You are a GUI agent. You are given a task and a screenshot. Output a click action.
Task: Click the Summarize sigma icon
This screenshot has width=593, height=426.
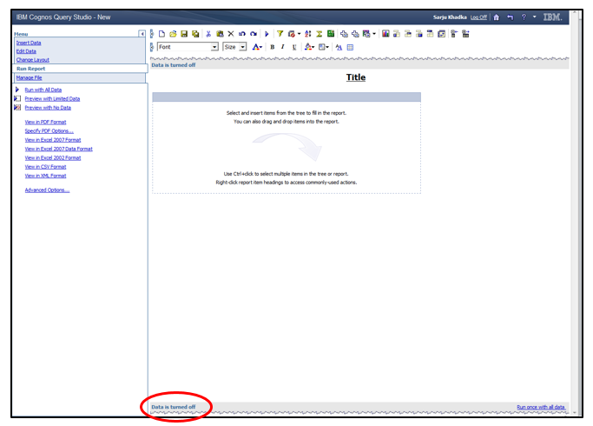tap(320, 34)
